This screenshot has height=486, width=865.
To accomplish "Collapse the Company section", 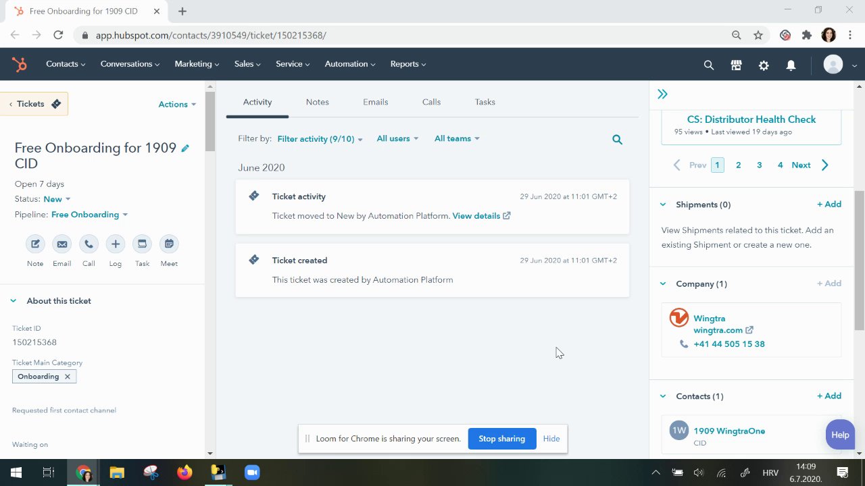I will coord(662,284).
